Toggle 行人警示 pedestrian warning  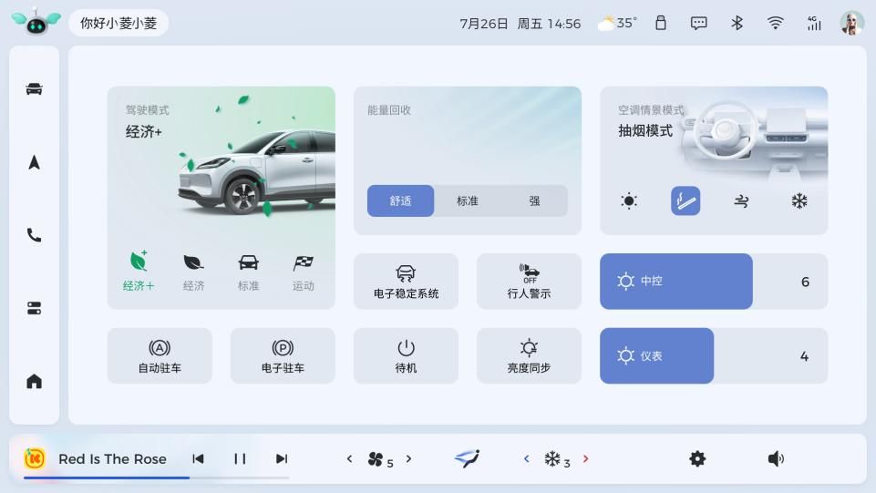coord(529,282)
